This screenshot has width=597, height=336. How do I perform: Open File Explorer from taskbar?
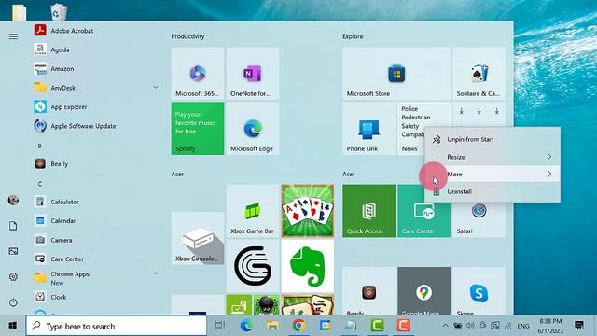tap(272, 326)
